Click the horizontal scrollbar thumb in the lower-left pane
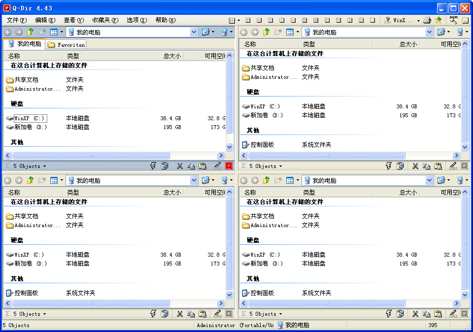Screen dimensions: 473x332 pos(91,303)
